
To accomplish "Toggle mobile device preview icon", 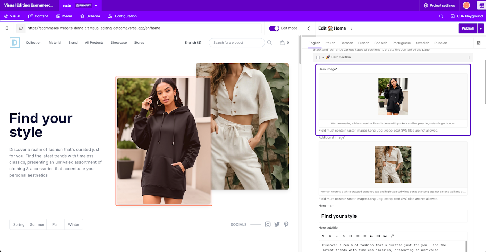I will click(7, 28).
